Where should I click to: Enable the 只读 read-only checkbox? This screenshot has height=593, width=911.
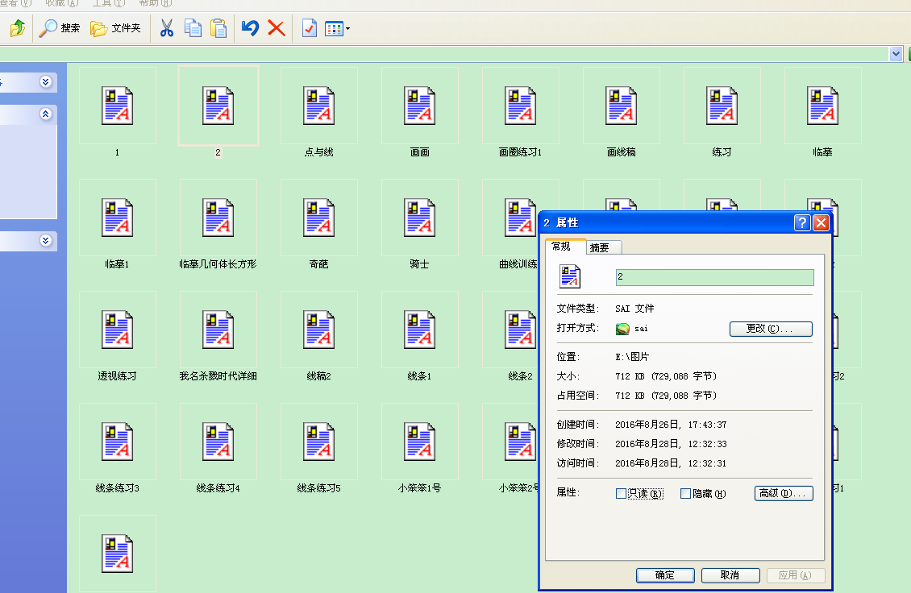[x=621, y=493]
